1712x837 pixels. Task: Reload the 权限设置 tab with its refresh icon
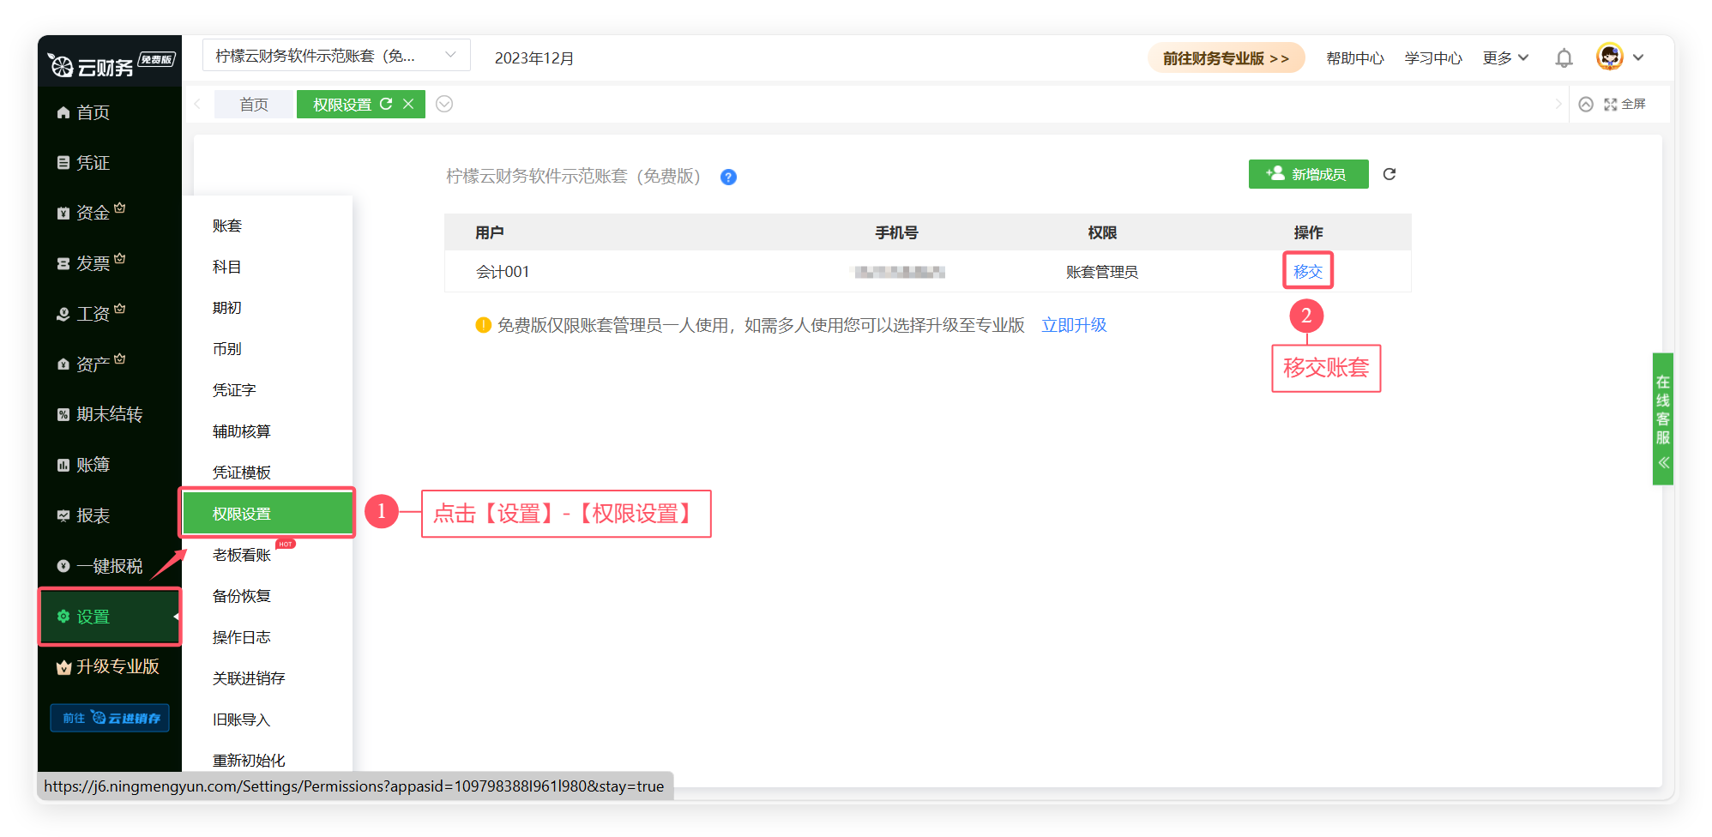pyautogui.click(x=386, y=104)
